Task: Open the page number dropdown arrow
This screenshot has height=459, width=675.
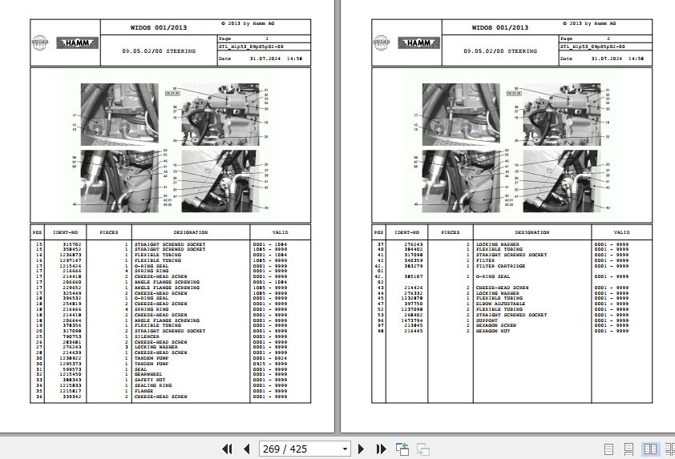Action: tap(345, 449)
